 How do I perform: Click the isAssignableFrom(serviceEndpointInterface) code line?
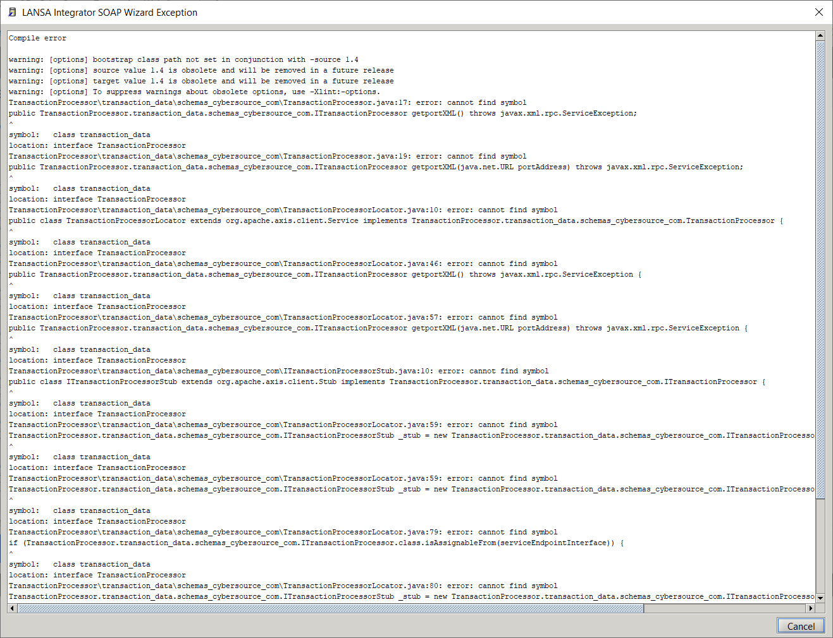316,543
